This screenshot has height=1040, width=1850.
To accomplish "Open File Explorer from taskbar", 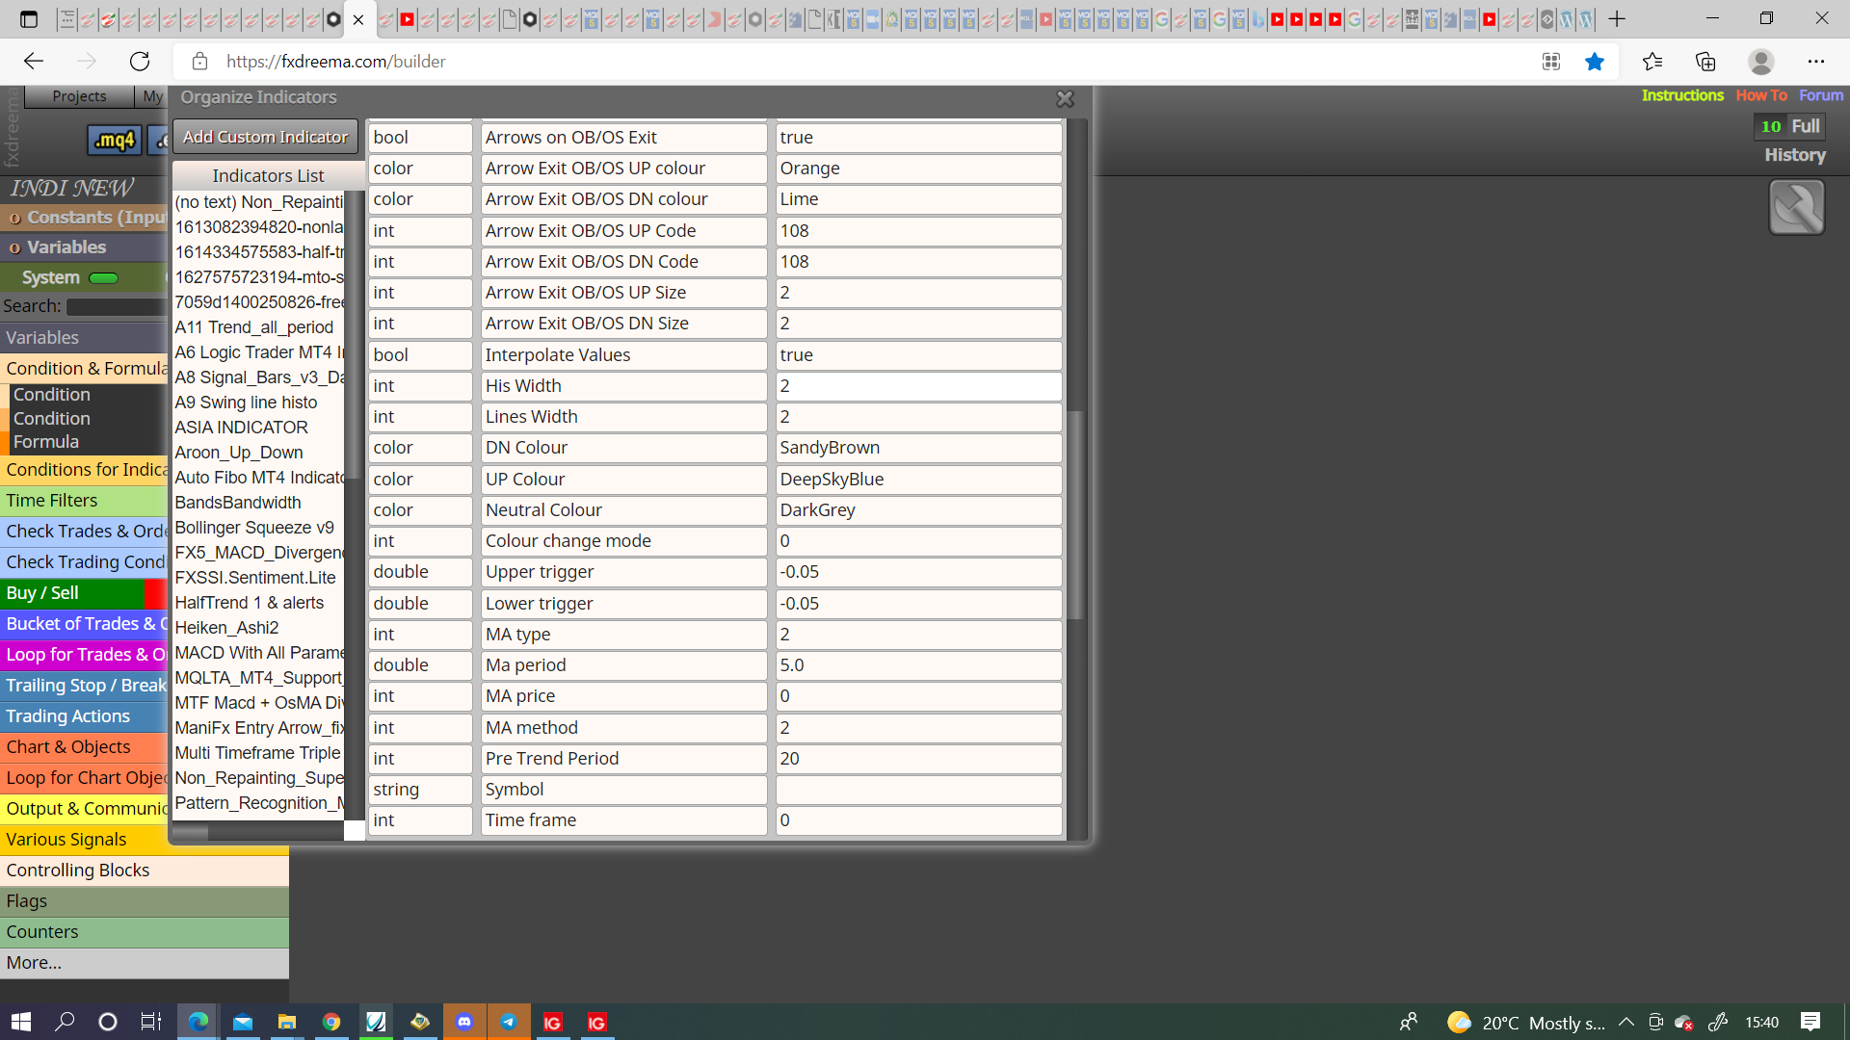I will click(287, 1022).
